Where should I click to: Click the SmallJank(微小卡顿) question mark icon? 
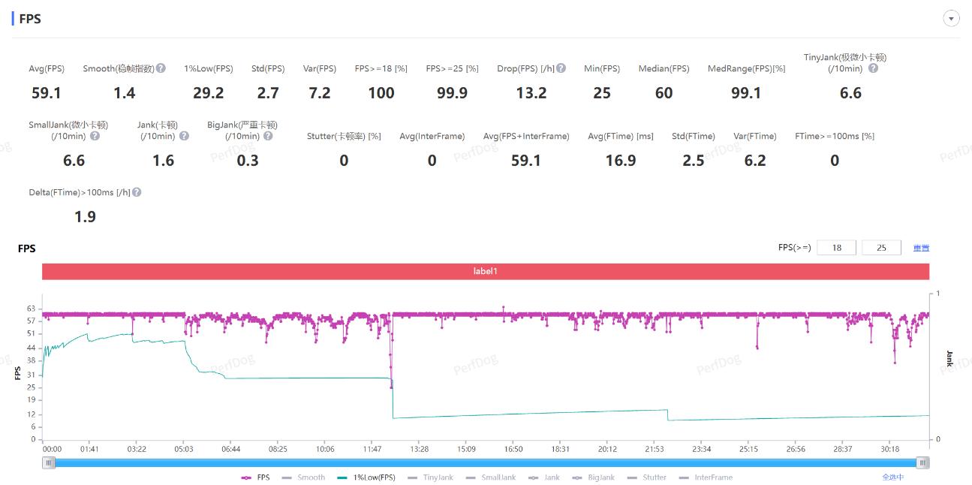[x=95, y=136]
